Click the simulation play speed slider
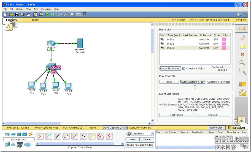 195,87
